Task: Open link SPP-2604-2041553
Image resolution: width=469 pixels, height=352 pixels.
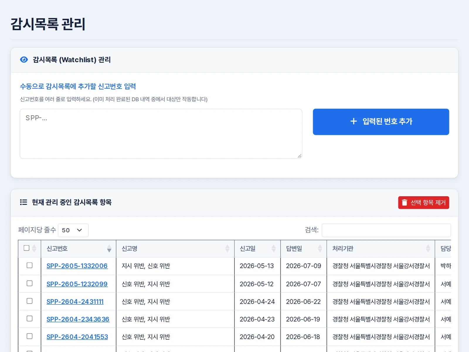Action: 77,337
